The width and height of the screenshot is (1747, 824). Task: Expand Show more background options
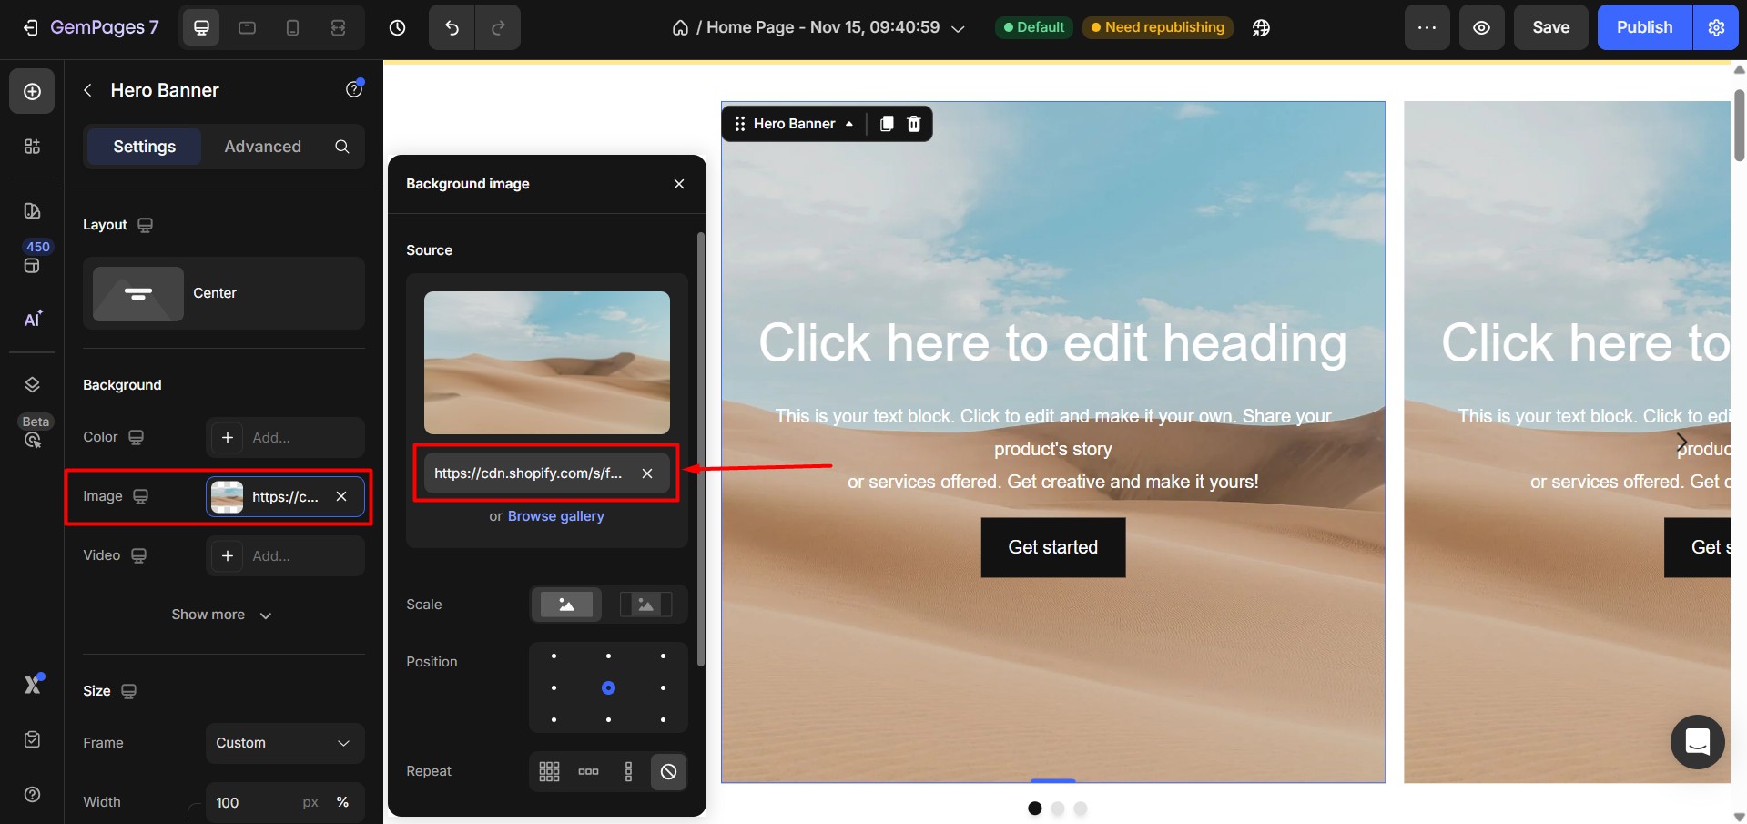pyautogui.click(x=221, y=615)
